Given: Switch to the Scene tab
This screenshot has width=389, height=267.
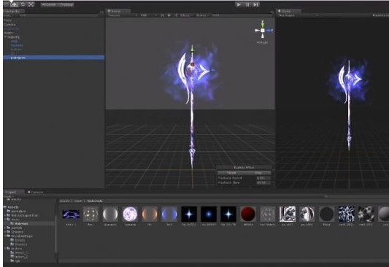Looking at the screenshot, I should pos(118,11).
